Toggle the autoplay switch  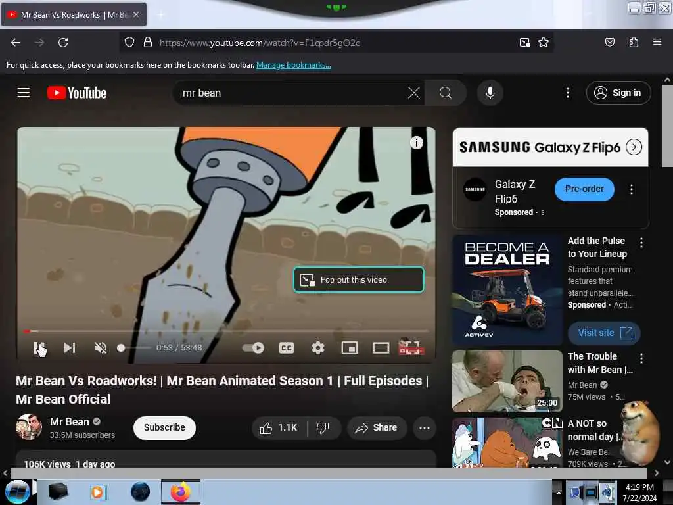253,348
